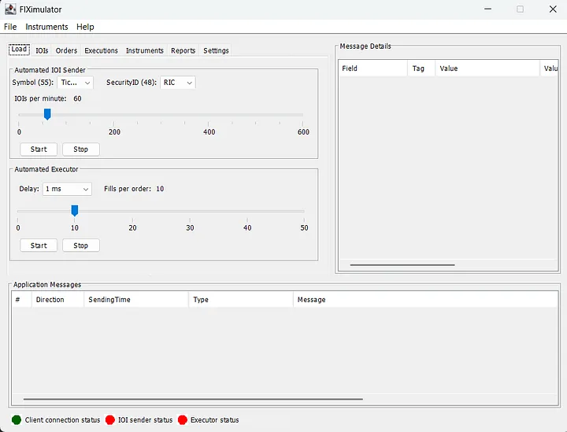Screen dimensions: 567x432
Task: Click the IOIs per minute slider thumb
Action: (x=47, y=114)
